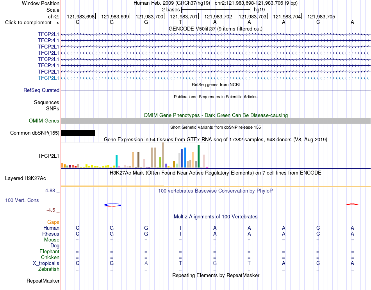Click the Common dbSNP(155) label

[x=34, y=133]
